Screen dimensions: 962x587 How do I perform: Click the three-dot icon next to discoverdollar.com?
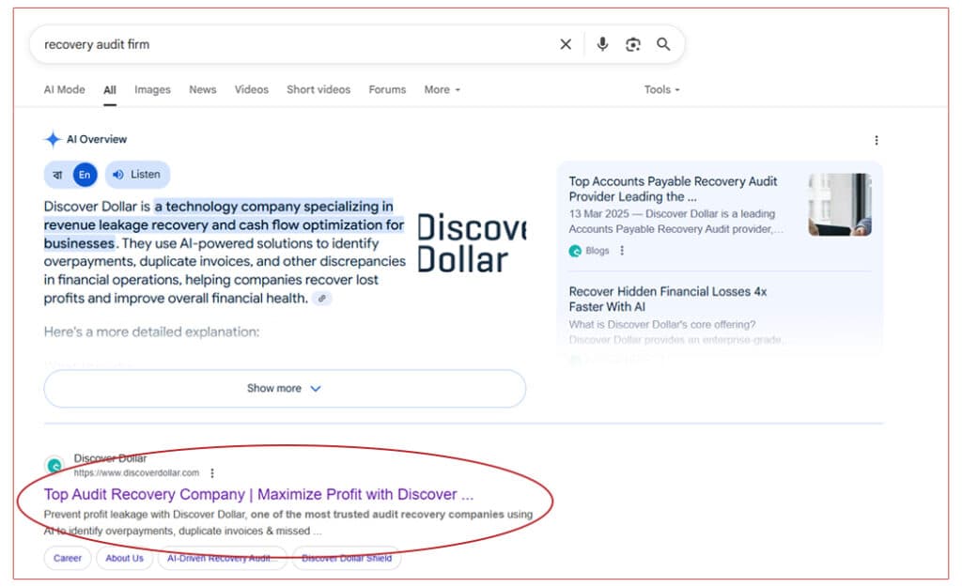click(x=213, y=473)
